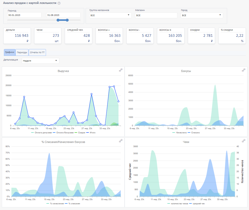Select the Графики tab
The width and height of the screenshot is (249, 210).
point(10,52)
